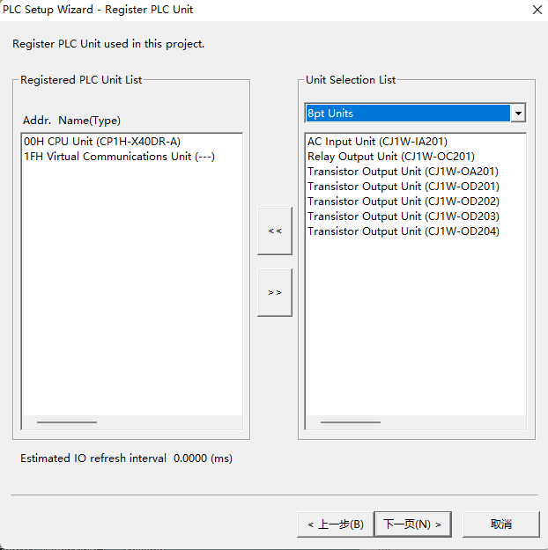Image resolution: width=548 pixels, height=550 pixels.
Task: Select 00H CPU Unit (CP1H-X40DR-A) entry
Action: point(102,142)
